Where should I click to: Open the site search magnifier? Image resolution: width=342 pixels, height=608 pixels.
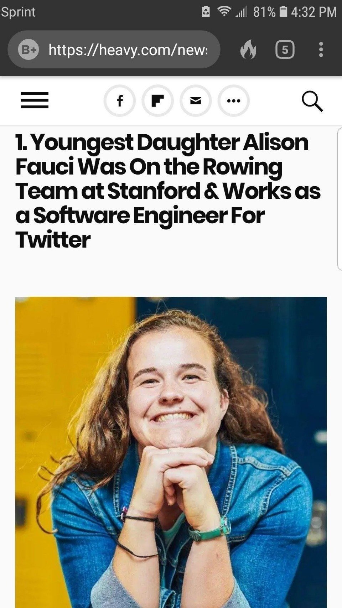pyautogui.click(x=312, y=101)
